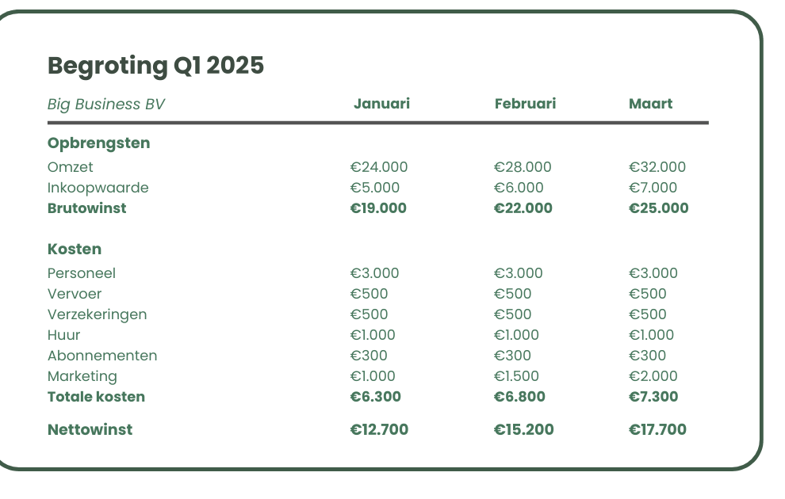Select the Opbrengsten section heading

[98, 143]
